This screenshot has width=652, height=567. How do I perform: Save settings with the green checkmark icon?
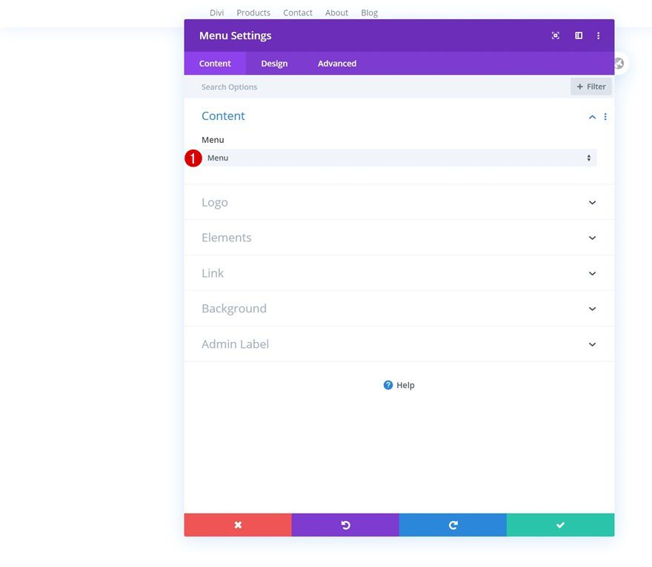[x=560, y=525]
